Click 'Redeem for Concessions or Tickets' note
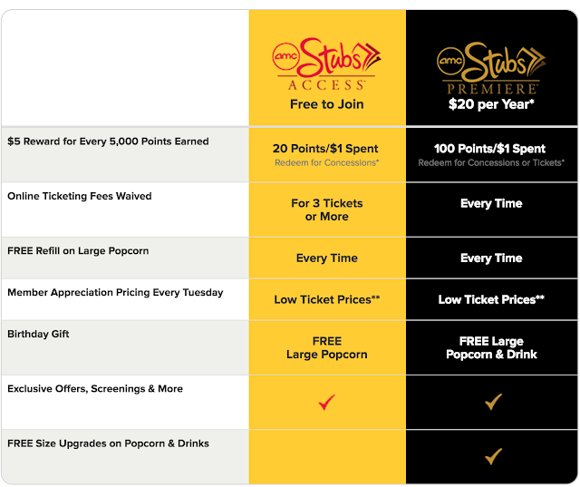 coord(491,163)
